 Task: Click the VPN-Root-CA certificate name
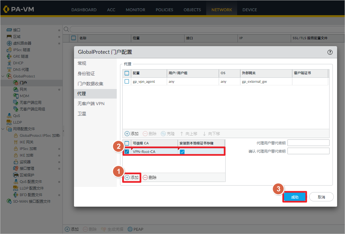click(x=144, y=152)
